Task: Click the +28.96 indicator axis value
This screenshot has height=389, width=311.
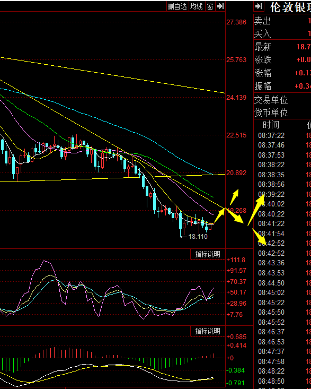Action: (x=236, y=304)
